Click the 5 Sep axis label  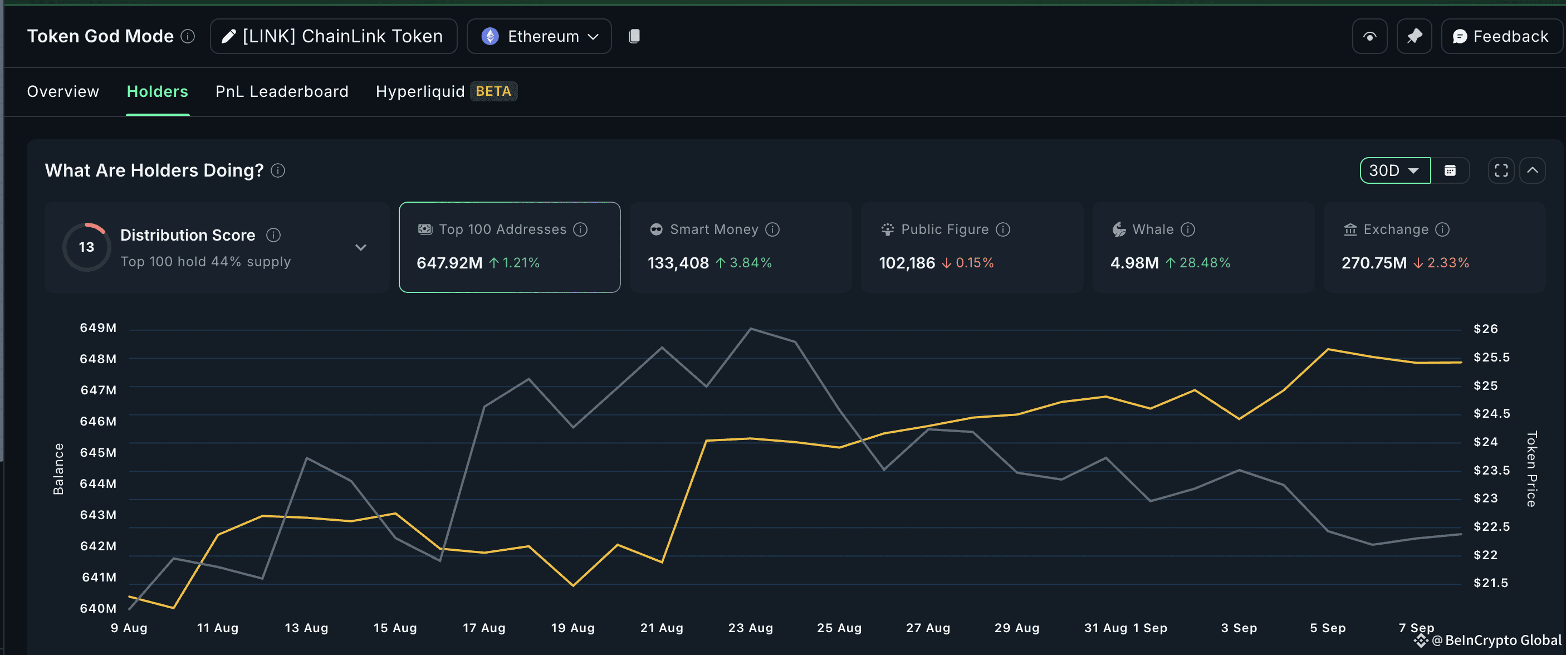(x=1328, y=628)
